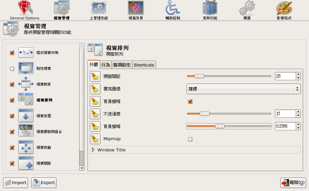Image resolution: width=309 pixels, height=191 pixels.
Task: Click the slider beside the 0.3786 field
Action: 229,126
